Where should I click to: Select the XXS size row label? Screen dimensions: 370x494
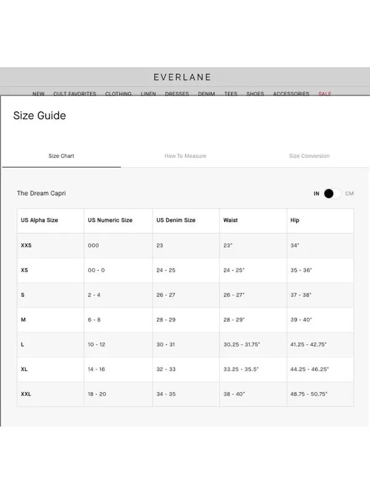click(26, 245)
